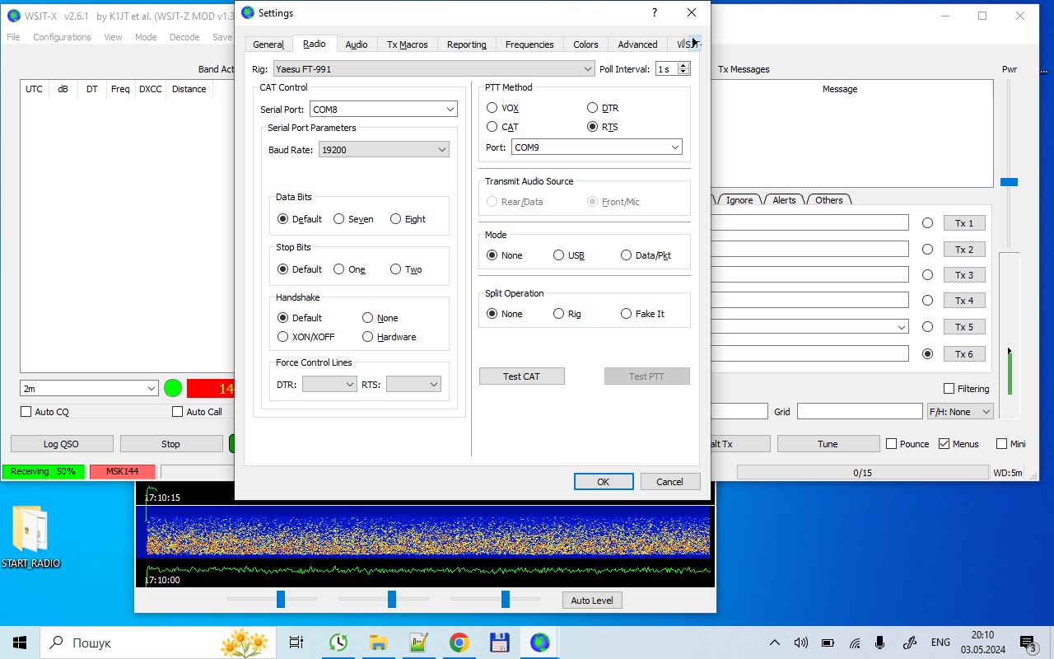The image size is (1054, 659).
Task: Switch to Advanced settings tab
Action: tap(637, 44)
